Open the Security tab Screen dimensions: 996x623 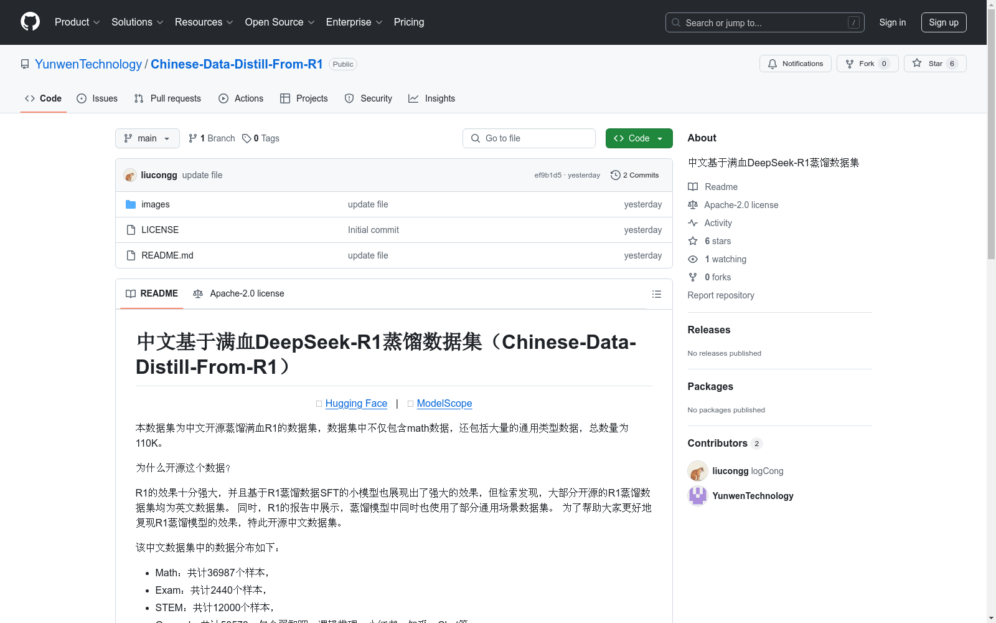coord(369,98)
